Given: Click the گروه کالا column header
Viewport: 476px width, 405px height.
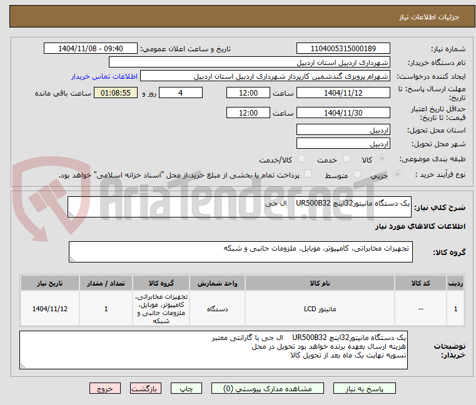Looking at the screenshot, I should pyautogui.click(x=161, y=283).
